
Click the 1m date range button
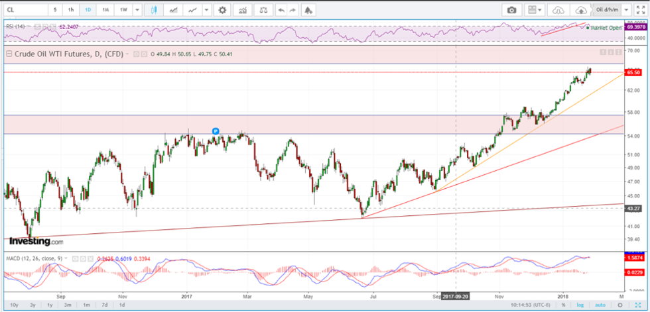point(86,305)
